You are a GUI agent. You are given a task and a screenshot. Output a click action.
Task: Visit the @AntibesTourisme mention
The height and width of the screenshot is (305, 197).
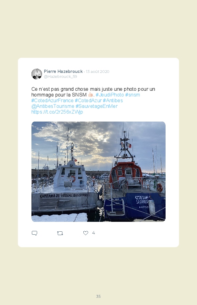[53, 106]
